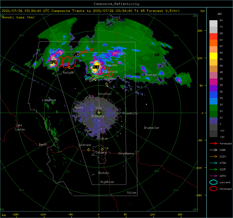Click the Vulcan town label
Viewport: 233px width, 218px height.
click(132, 193)
